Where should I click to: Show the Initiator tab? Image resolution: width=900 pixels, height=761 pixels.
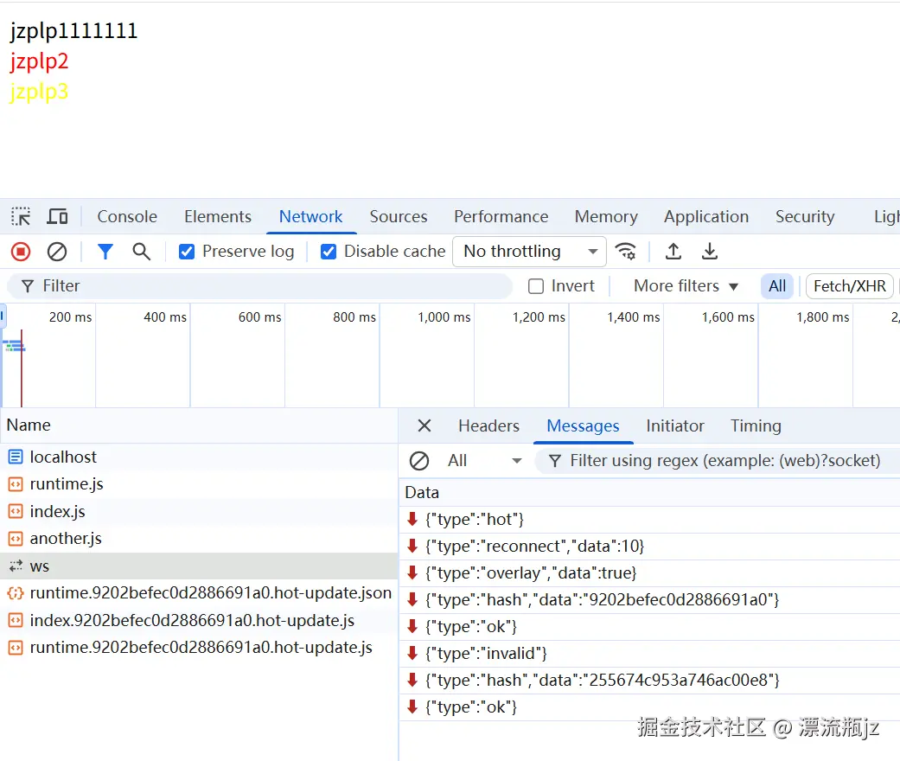[x=674, y=425]
